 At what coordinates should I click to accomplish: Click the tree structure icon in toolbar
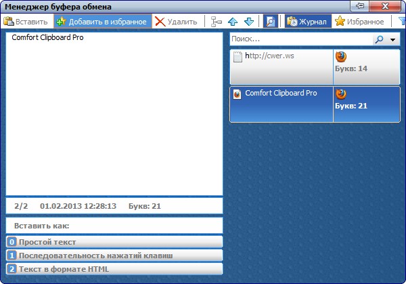pos(217,22)
